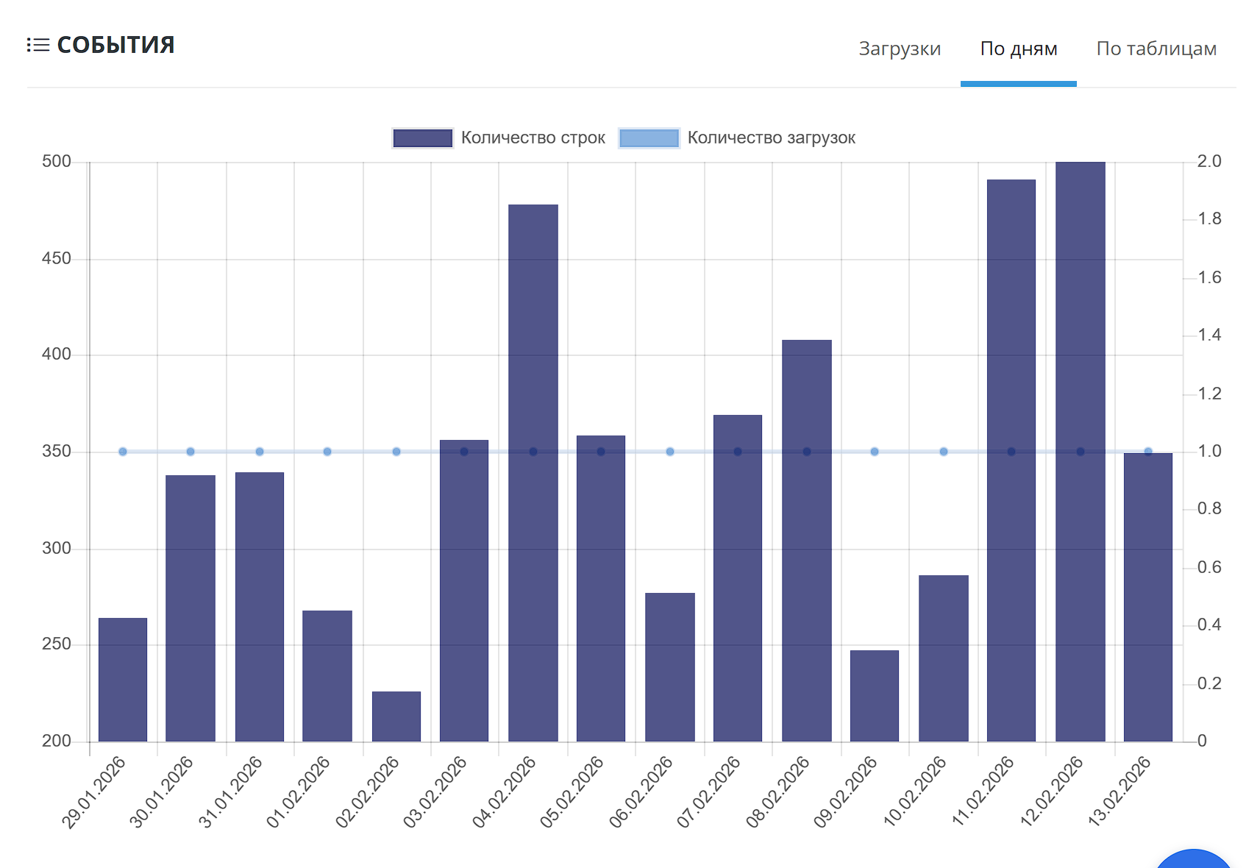Click the line point above 02.02.2026
The image size is (1260, 868).
(396, 452)
